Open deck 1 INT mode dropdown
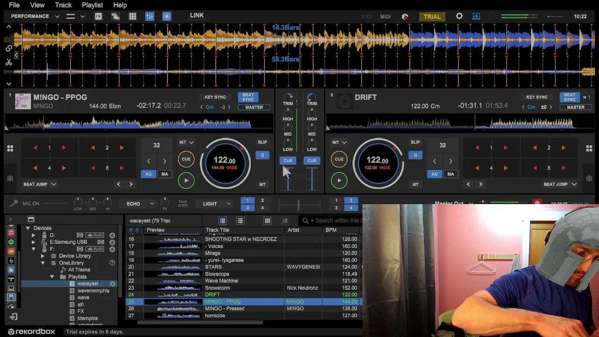The width and height of the screenshot is (599, 337). (186, 142)
